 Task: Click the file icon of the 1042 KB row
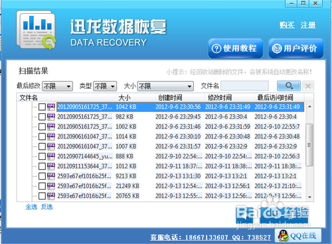point(50,107)
